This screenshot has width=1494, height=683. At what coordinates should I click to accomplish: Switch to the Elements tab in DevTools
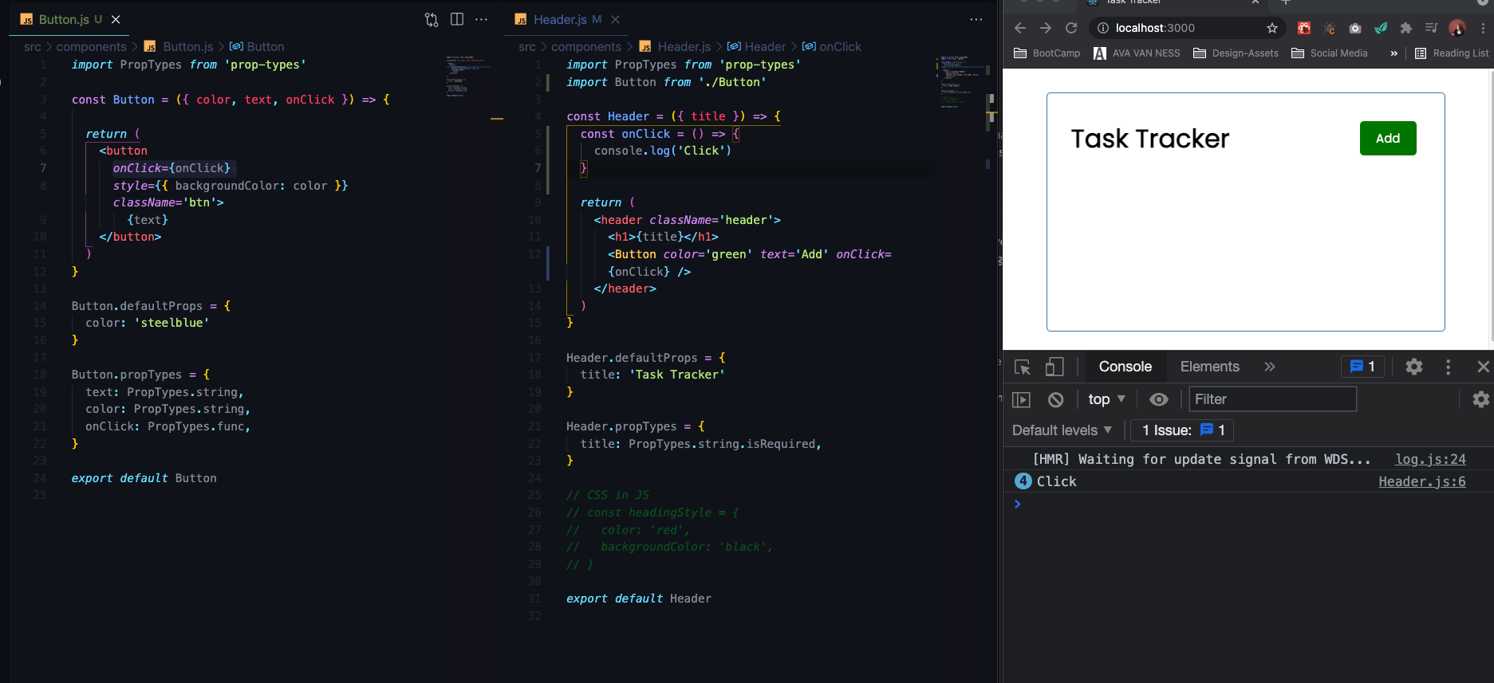click(1210, 367)
